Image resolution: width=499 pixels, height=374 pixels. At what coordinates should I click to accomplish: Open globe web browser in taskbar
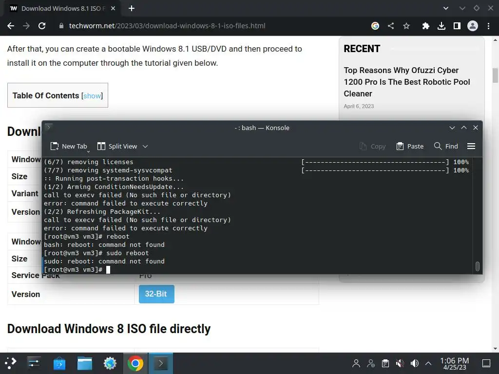110,363
